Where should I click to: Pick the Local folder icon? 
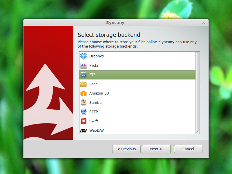tap(84, 84)
